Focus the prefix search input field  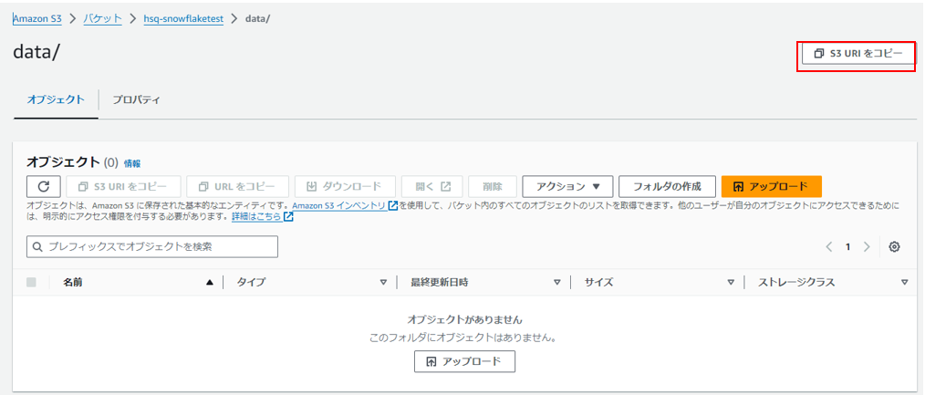(152, 247)
